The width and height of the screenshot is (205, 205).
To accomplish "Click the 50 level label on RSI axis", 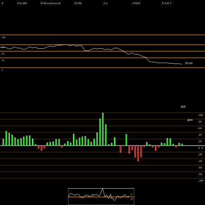I will (3, 54).
